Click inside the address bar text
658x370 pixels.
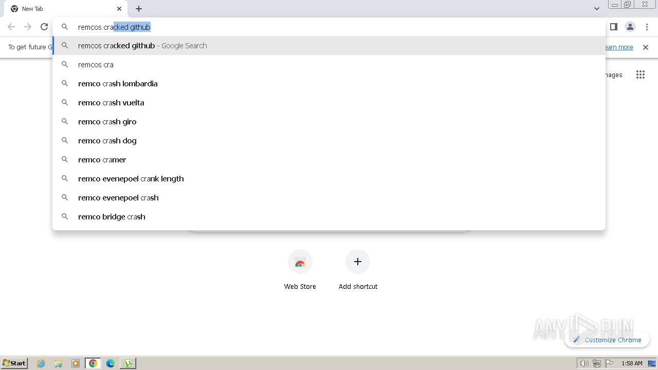point(114,27)
